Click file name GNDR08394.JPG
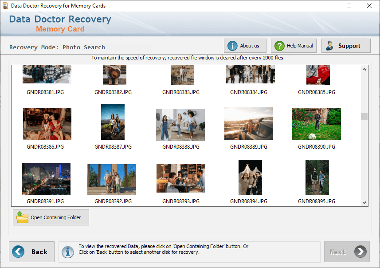The width and height of the screenshot is (380, 268). click(x=249, y=201)
